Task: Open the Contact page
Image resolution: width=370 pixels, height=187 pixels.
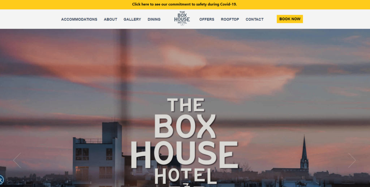Action: pos(255,19)
